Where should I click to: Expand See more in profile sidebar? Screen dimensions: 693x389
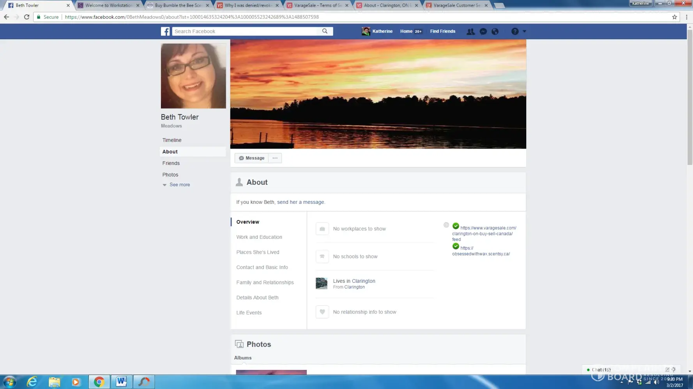click(179, 185)
